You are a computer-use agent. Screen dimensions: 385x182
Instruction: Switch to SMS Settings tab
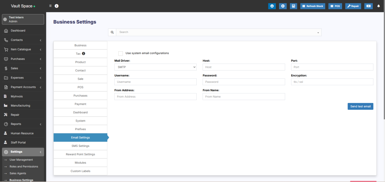click(x=80, y=146)
